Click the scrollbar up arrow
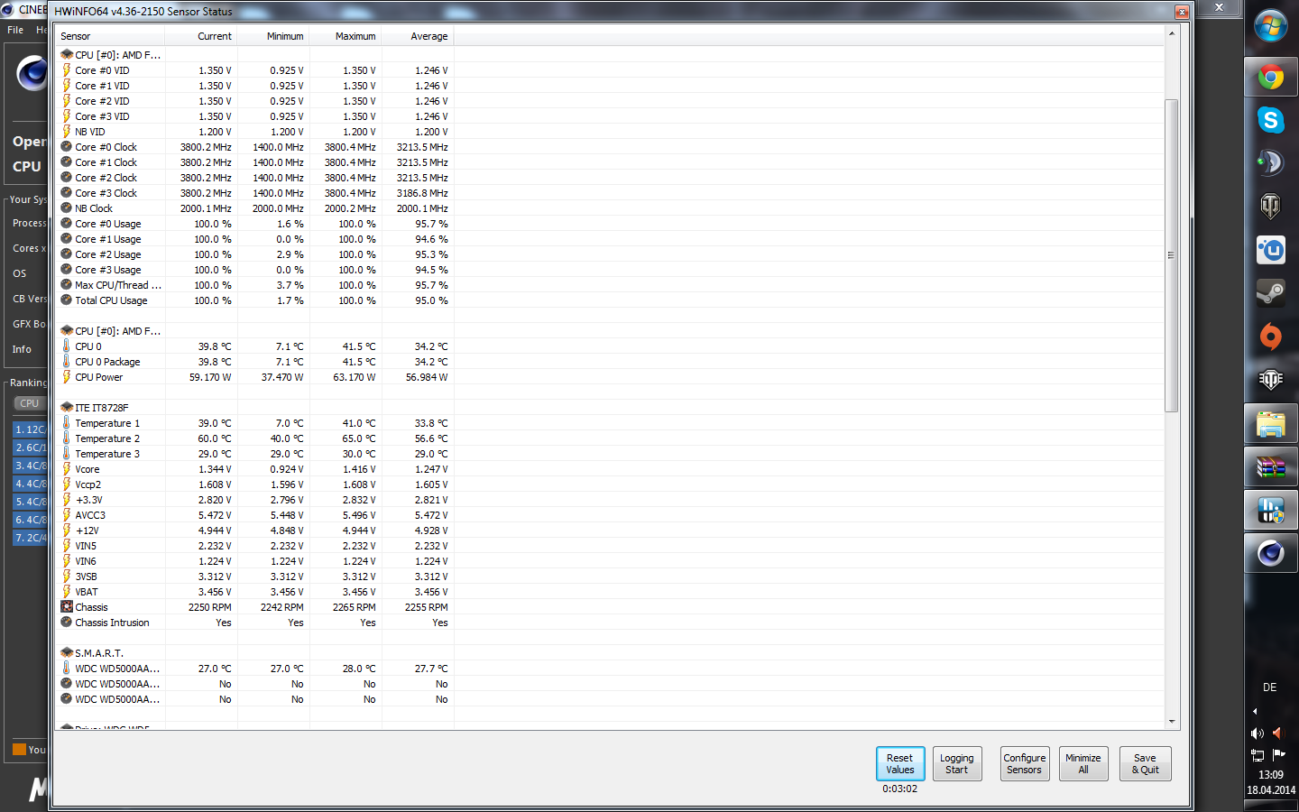Image resolution: width=1299 pixels, height=812 pixels. click(1172, 33)
